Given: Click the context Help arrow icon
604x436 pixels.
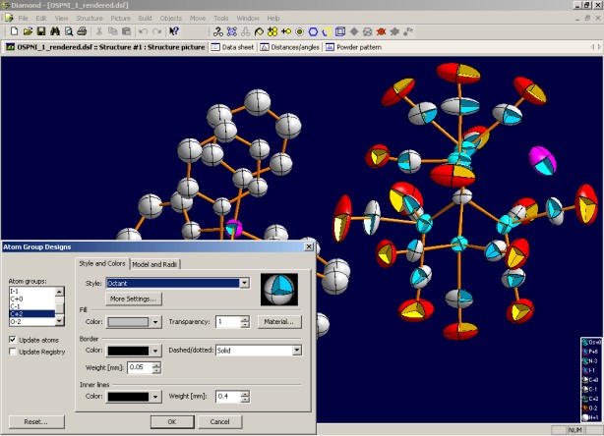Looking at the screenshot, I should [x=173, y=31].
